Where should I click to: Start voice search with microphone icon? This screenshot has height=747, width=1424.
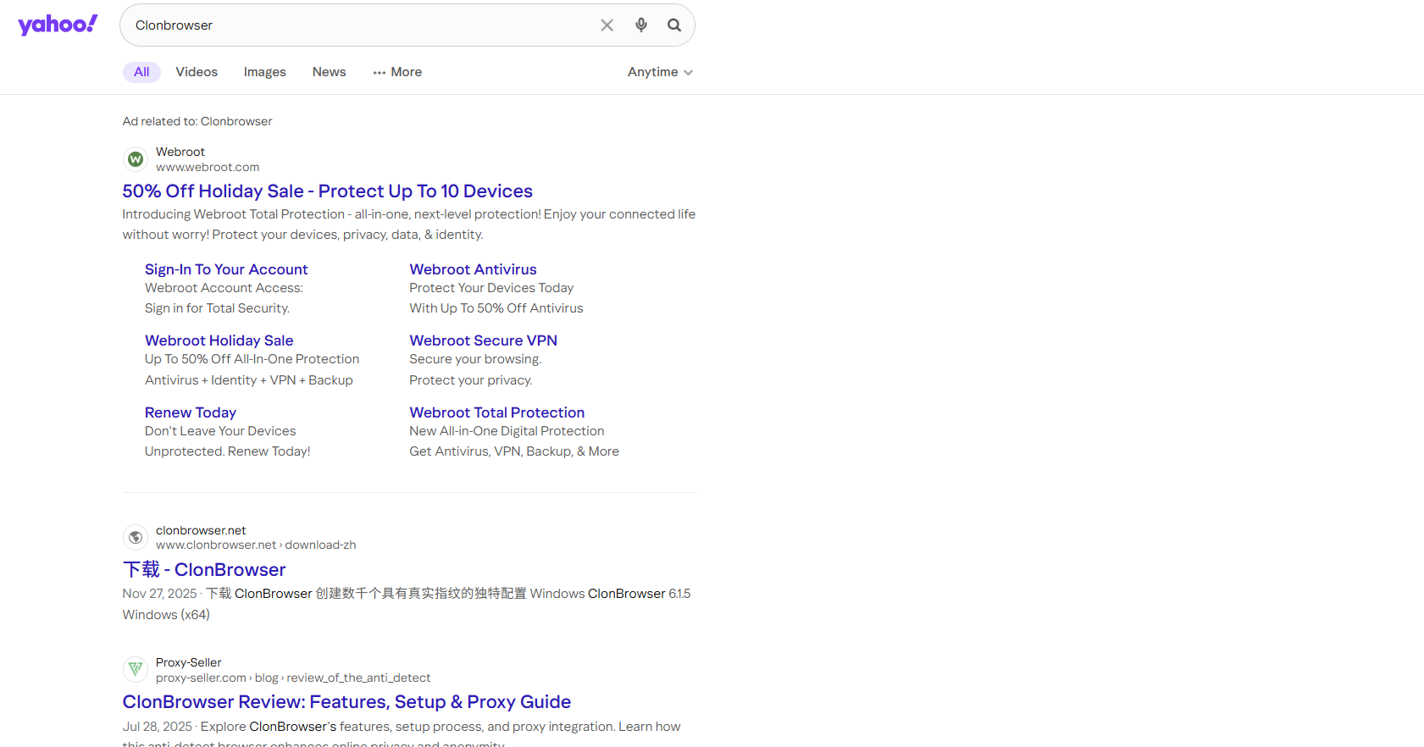(641, 25)
